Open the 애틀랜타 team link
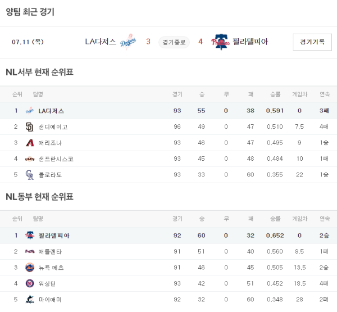This screenshot has height=312, width=337. (x=51, y=251)
